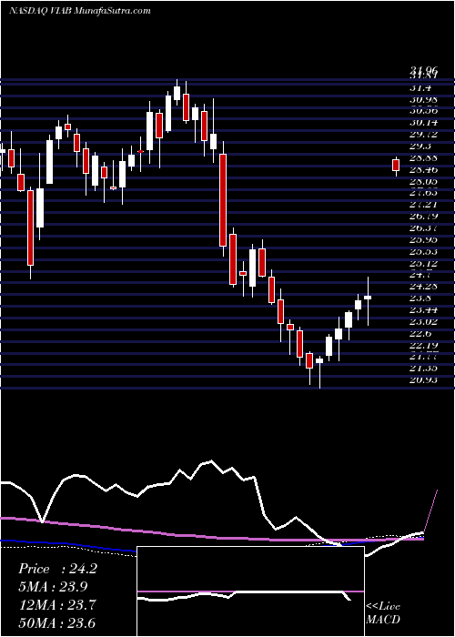The image size is (455, 637).
Task: Click the 25.95 price axis label
Action: click(424, 239)
